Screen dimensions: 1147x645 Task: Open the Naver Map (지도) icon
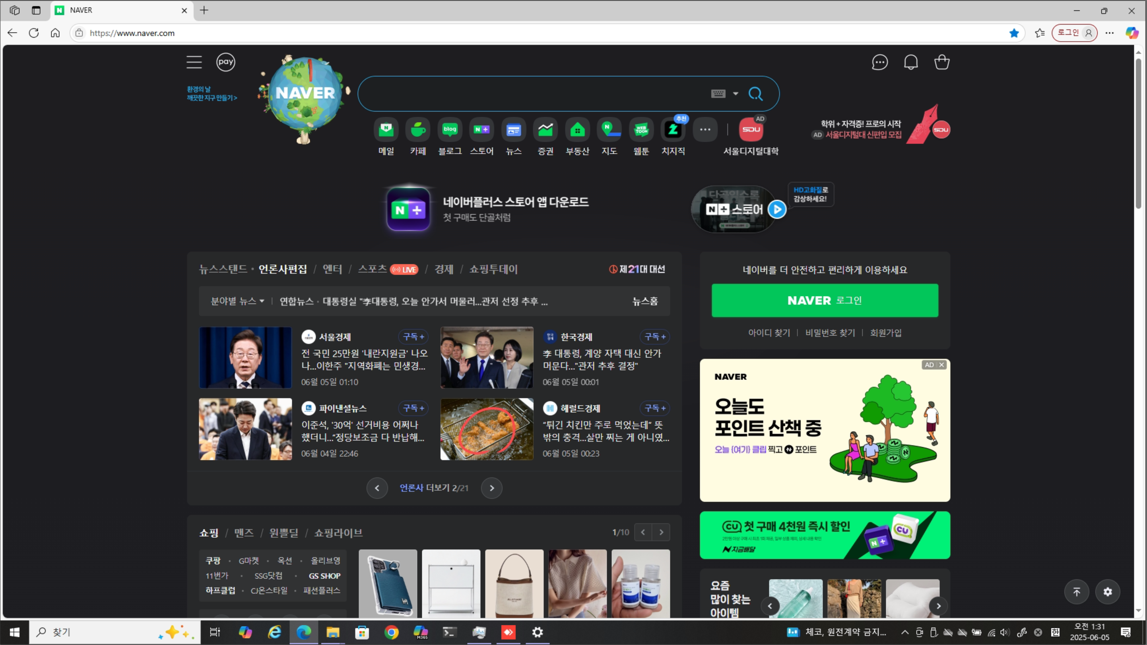click(x=609, y=130)
